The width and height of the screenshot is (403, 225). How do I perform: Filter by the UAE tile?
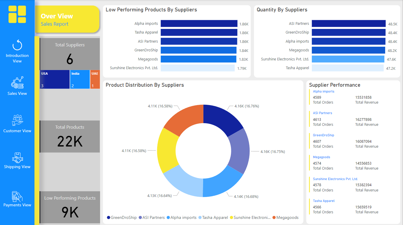pos(95,79)
